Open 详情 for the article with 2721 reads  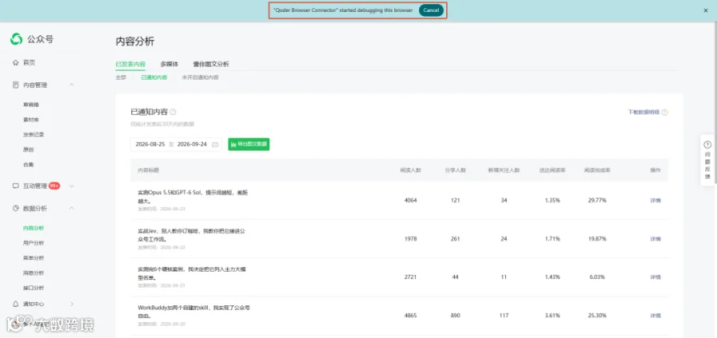(x=656, y=277)
